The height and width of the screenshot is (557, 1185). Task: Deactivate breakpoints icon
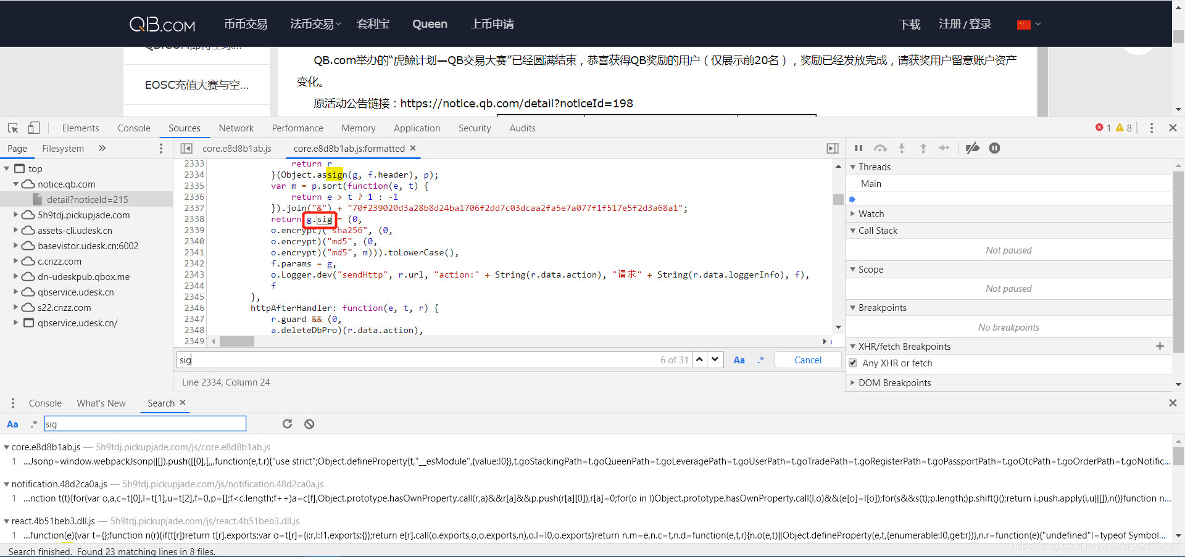click(x=973, y=148)
